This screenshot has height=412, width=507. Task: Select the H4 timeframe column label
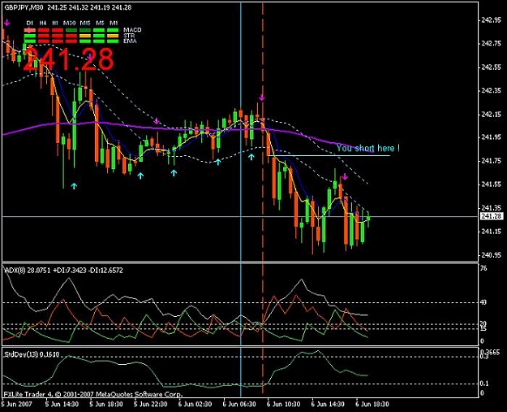pyautogui.click(x=43, y=23)
